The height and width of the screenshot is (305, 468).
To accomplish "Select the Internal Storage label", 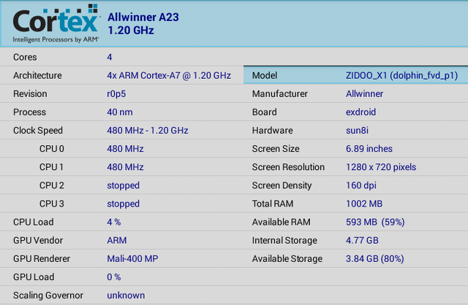I will pos(284,241).
